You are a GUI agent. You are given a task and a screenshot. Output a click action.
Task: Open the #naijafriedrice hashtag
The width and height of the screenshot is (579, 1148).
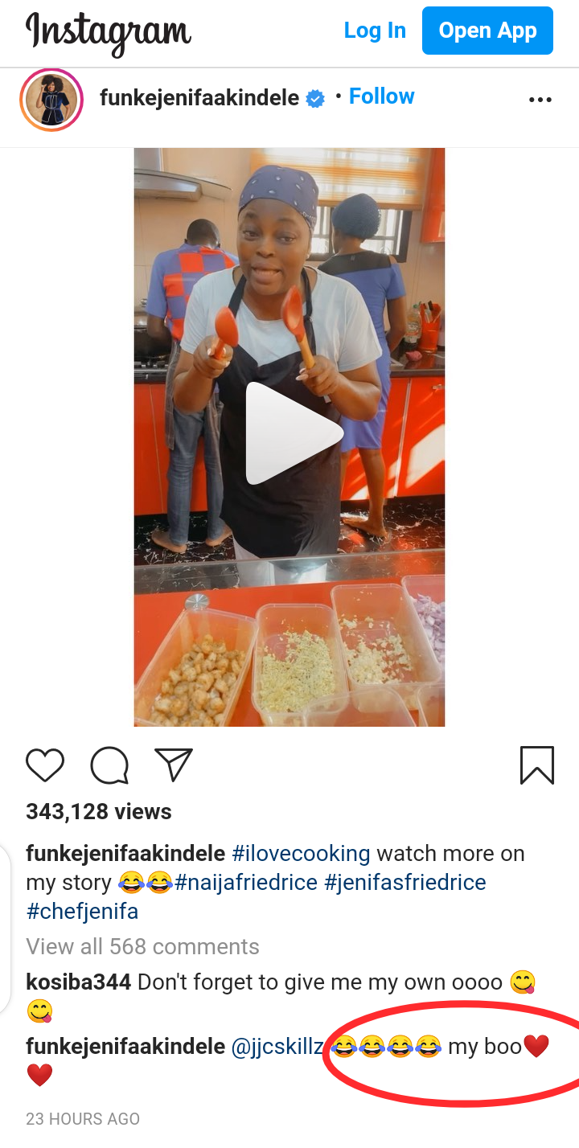point(246,882)
